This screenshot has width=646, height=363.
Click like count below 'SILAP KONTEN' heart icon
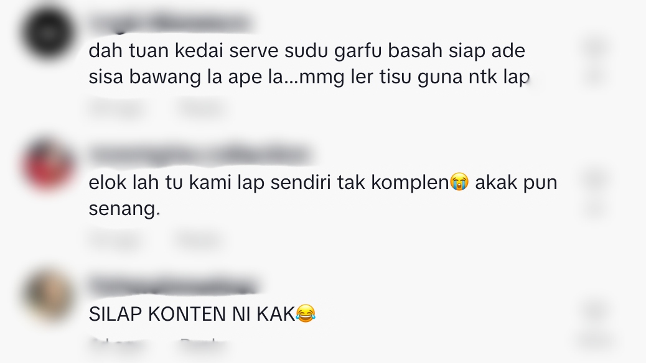[x=596, y=340]
